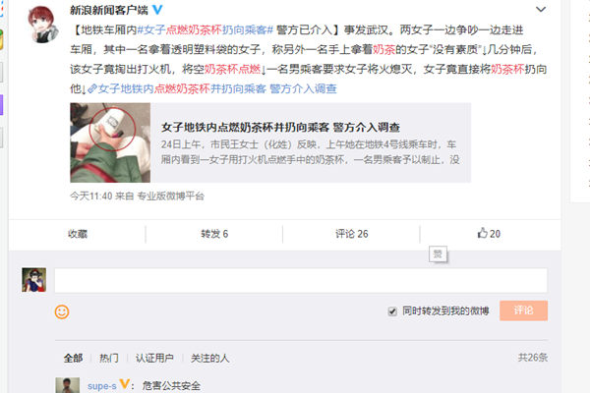This screenshot has height=393, width=590.
Task: Select the 认证用户 comments tab
Action: click(154, 358)
